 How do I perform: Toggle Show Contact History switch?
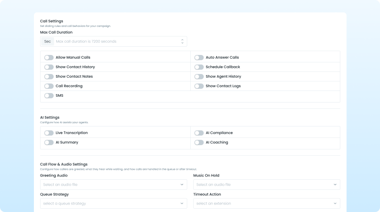click(x=49, y=67)
